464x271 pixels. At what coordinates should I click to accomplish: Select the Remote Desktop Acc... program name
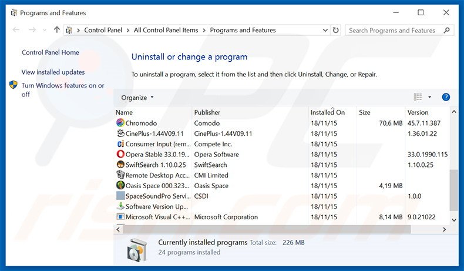click(x=157, y=175)
